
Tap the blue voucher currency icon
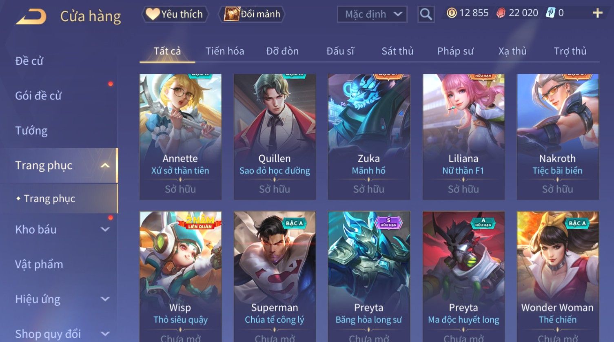coord(550,13)
